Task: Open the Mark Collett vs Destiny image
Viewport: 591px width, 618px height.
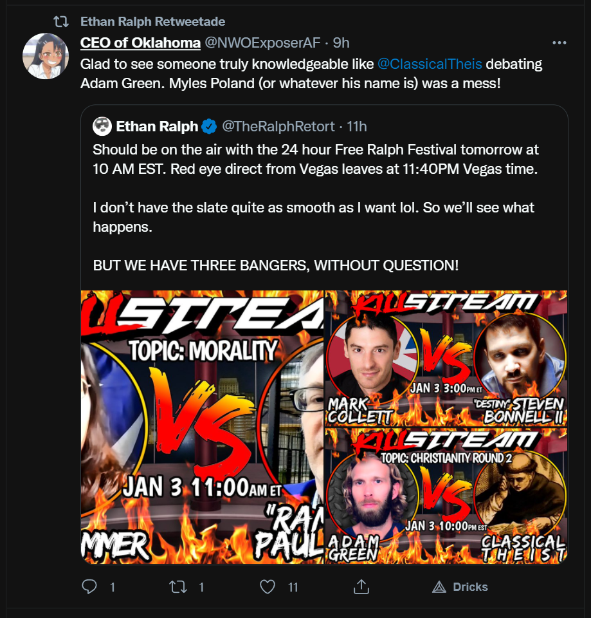Action: click(x=446, y=359)
